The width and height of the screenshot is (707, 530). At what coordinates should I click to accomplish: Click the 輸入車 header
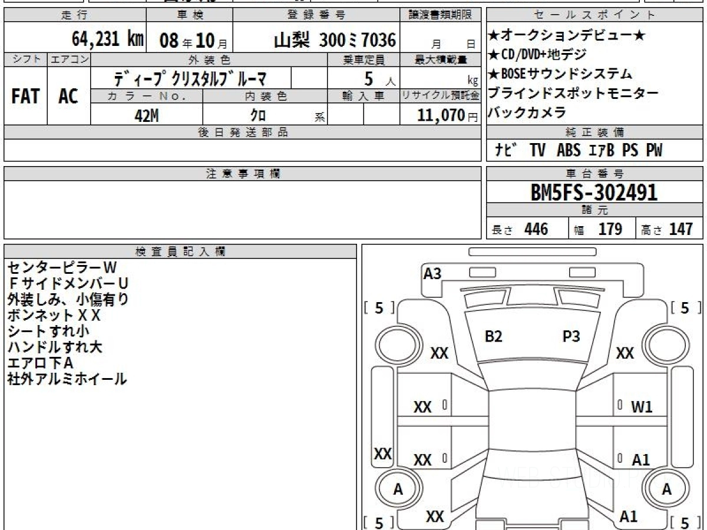364,96
